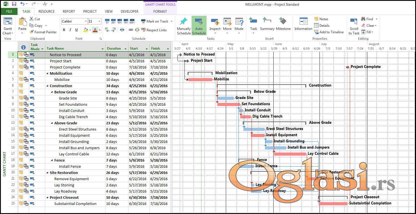Click the Inspect task icon
416x214 pixels.
click(215, 23)
